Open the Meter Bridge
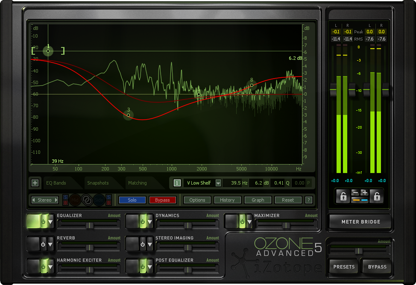Screen dimensions: 416x285 [x=360, y=222]
